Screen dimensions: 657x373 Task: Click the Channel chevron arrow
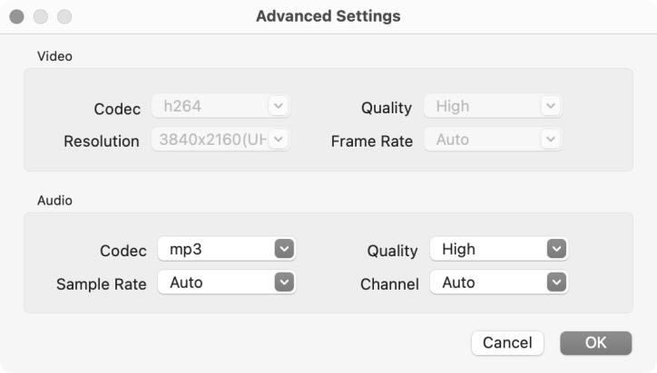556,282
